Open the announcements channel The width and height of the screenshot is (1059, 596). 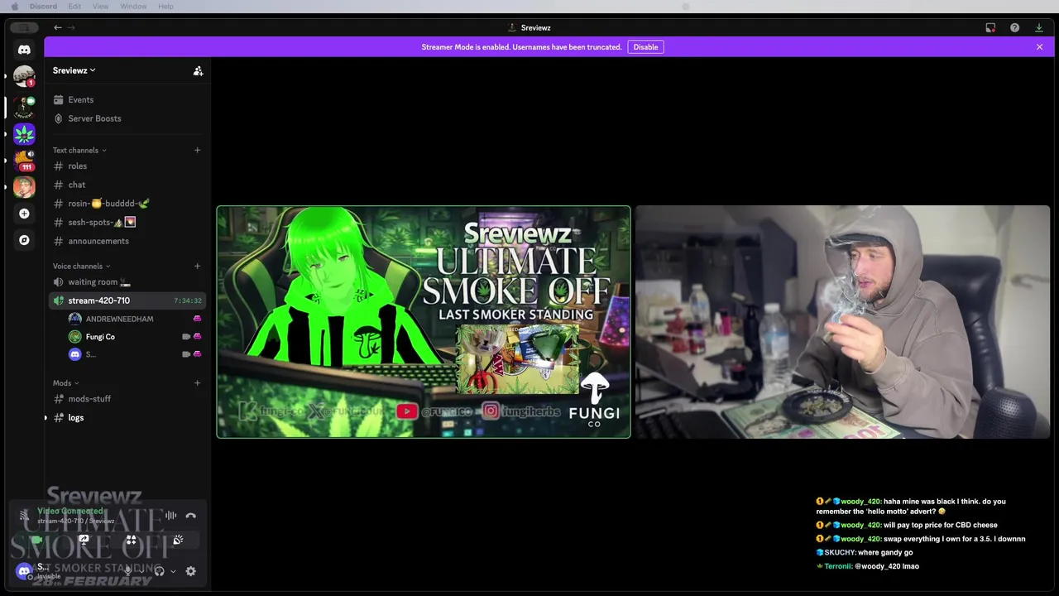[127, 241]
